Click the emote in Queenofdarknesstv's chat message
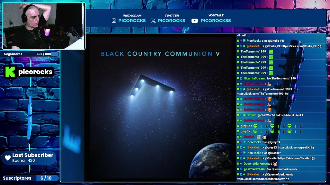The height and width of the screenshot is (185, 330). (x=275, y=164)
